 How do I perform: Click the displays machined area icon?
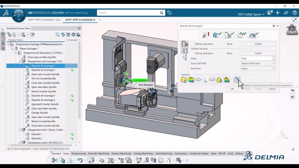(237, 80)
